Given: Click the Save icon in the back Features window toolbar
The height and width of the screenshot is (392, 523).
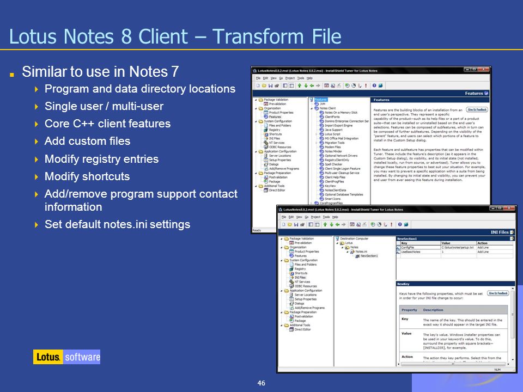Looking at the screenshot, I should point(270,85).
